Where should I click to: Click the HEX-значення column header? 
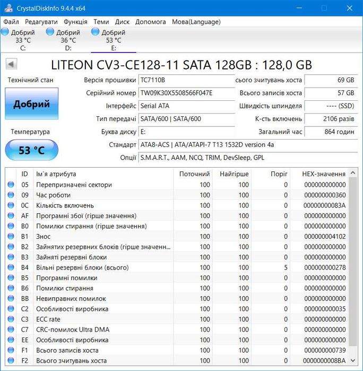point(319,174)
